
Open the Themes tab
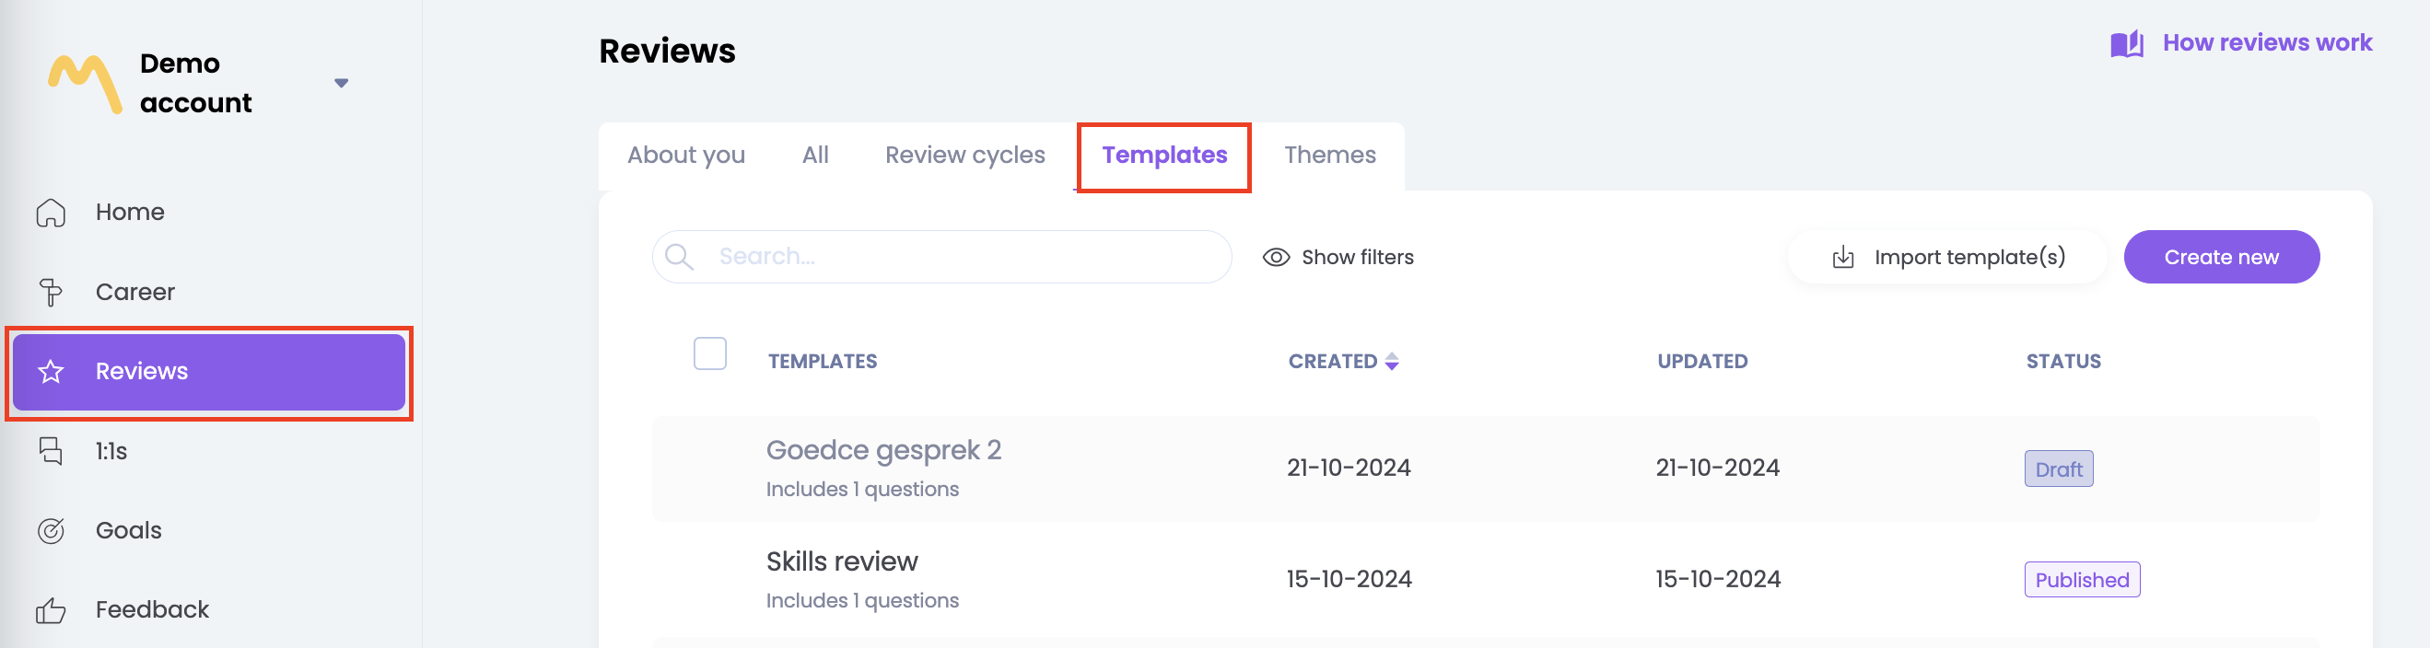pos(1329,155)
